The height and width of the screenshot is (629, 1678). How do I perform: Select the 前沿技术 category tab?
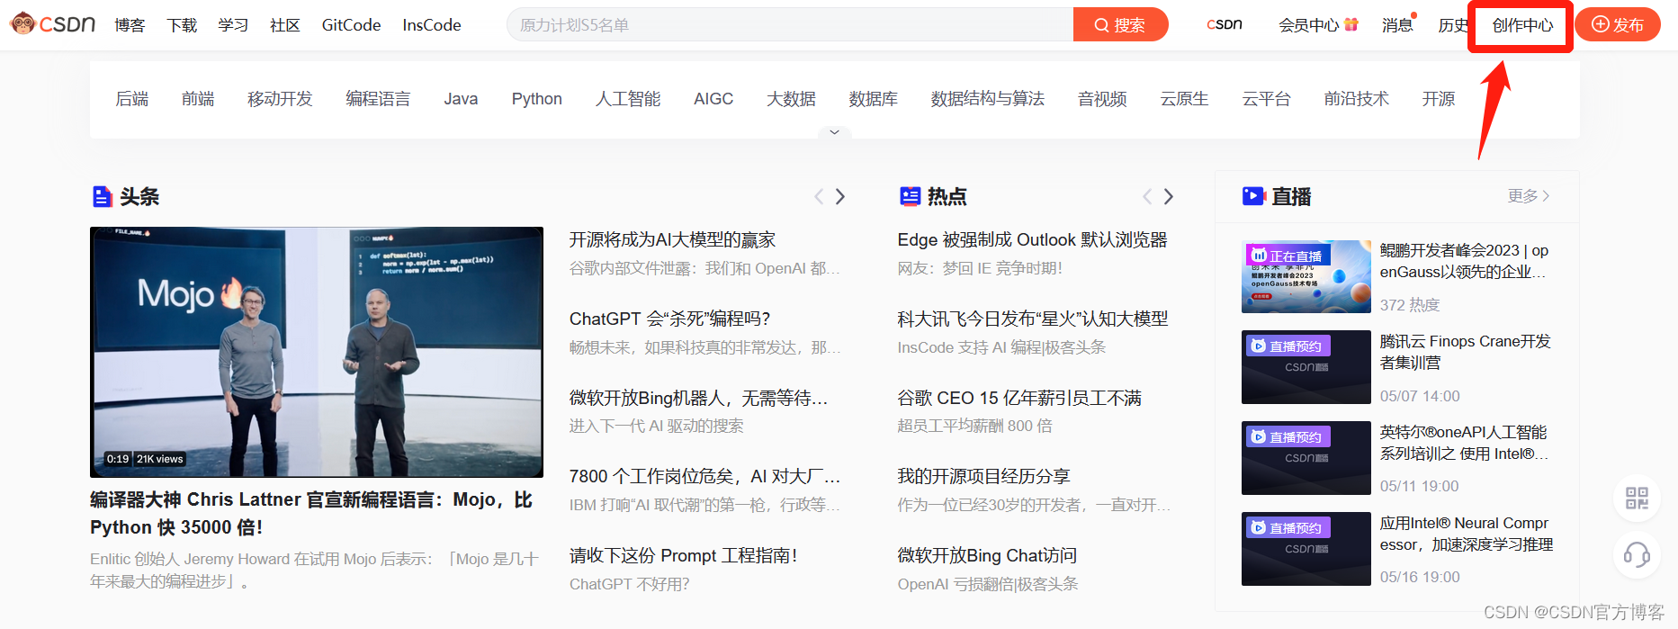point(1356,99)
